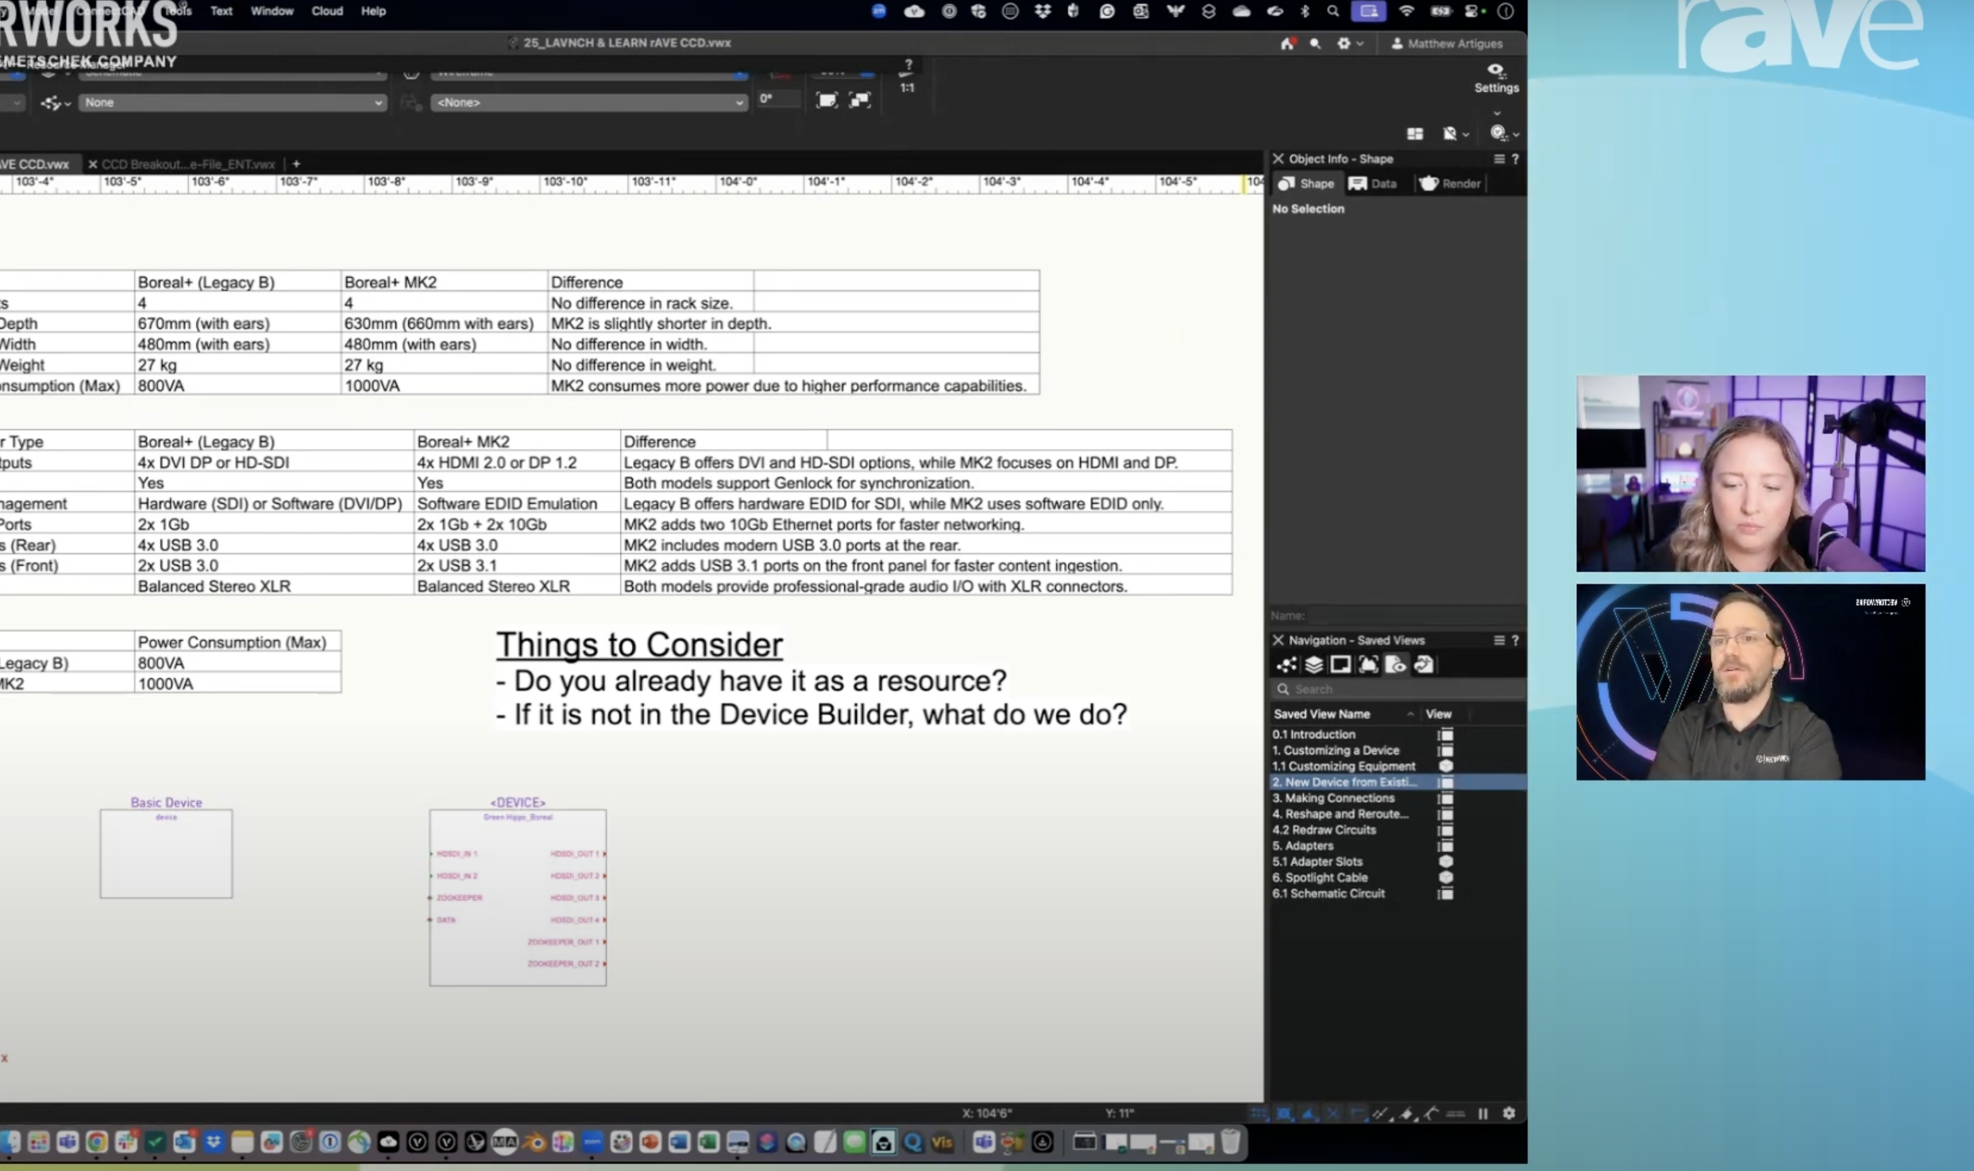Click the home notification icon in title bar

(1287, 44)
